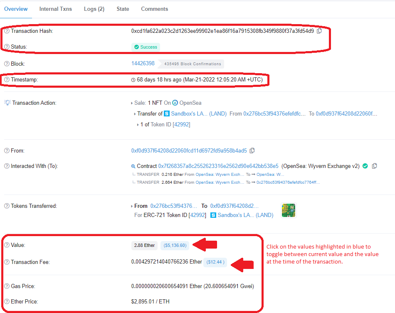This screenshot has width=395, height=313.
Task: Click the clock icon in Timestamp row
Action: (133, 80)
